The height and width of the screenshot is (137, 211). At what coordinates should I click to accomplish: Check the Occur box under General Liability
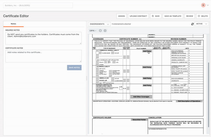click(113, 53)
